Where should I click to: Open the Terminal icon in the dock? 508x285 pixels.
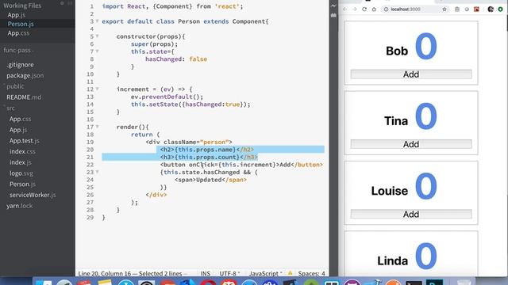pyautogui.click(x=414, y=283)
